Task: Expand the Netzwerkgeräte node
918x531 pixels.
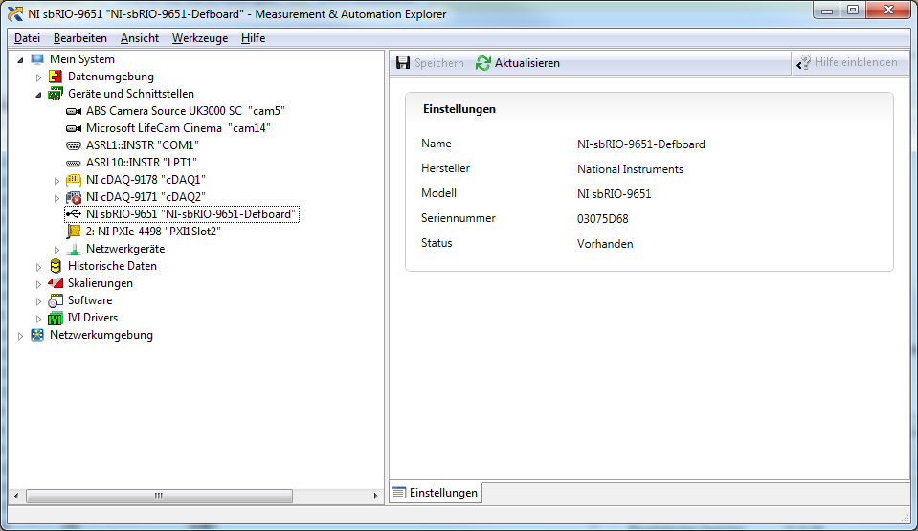Action: click(x=56, y=250)
